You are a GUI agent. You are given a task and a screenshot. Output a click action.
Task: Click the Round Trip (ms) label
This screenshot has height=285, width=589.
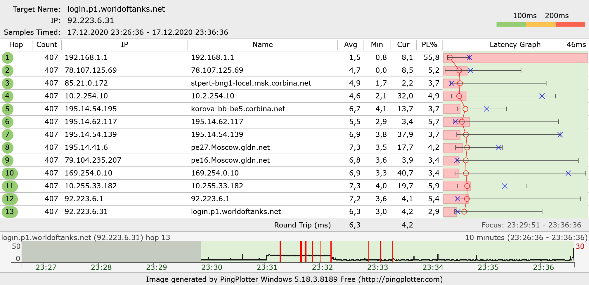click(302, 225)
